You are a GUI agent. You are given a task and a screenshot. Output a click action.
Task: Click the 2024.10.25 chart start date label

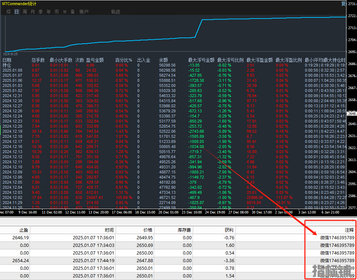[x=10, y=54]
